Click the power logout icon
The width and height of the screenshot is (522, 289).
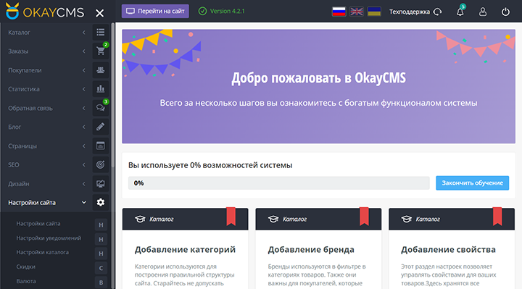[505, 12]
